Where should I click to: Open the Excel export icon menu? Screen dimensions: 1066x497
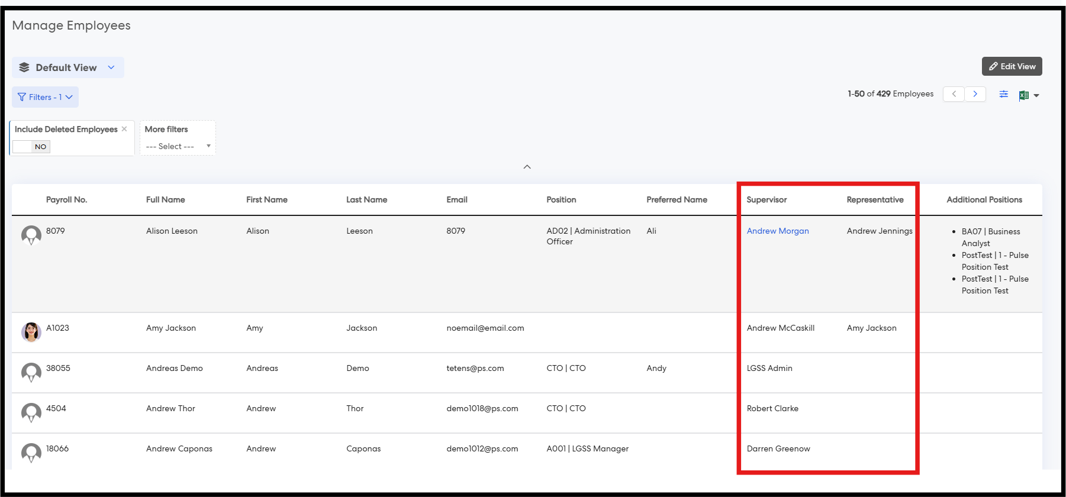click(1029, 95)
